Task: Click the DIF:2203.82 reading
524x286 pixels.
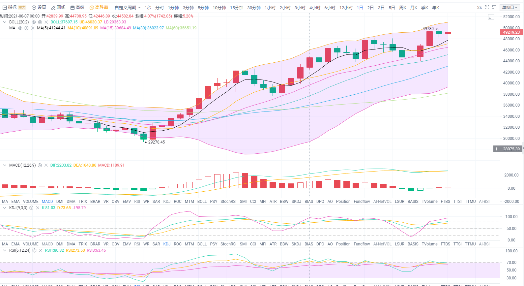Action: point(61,165)
